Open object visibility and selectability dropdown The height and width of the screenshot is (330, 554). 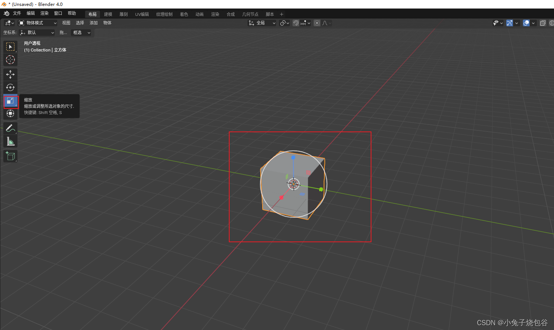(x=498, y=23)
